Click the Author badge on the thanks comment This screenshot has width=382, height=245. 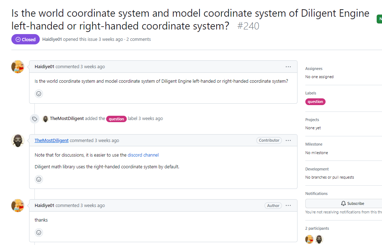coord(273,205)
